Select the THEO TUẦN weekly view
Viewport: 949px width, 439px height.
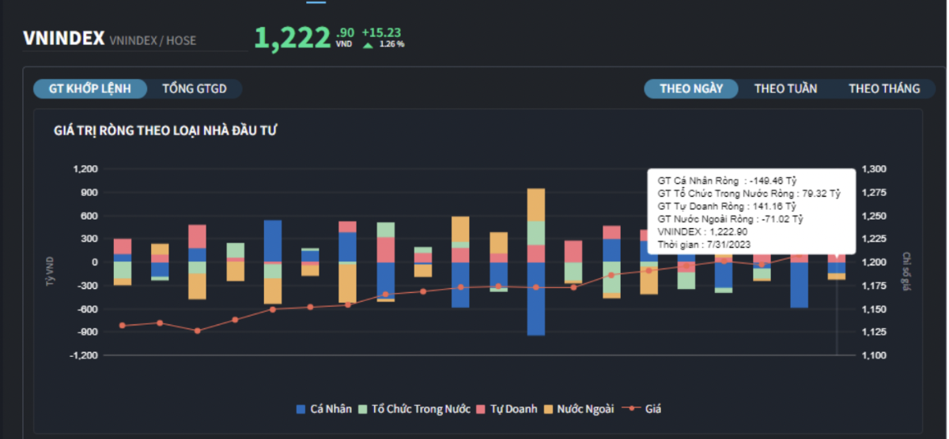[785, 88]
